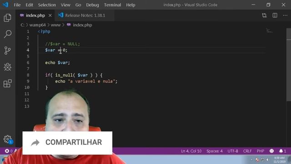
Task: Open the Debug menu
Action: point(92,5)
